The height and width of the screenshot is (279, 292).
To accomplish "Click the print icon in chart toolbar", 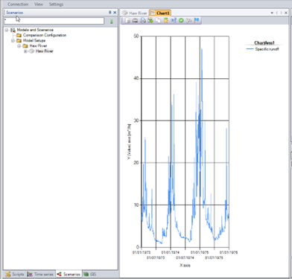I will click(x=143, y=20).
